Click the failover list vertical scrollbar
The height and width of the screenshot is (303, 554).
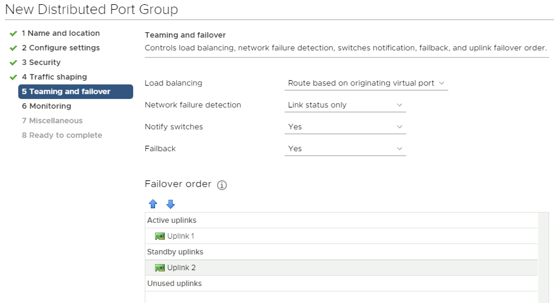(x=543, y=257)
